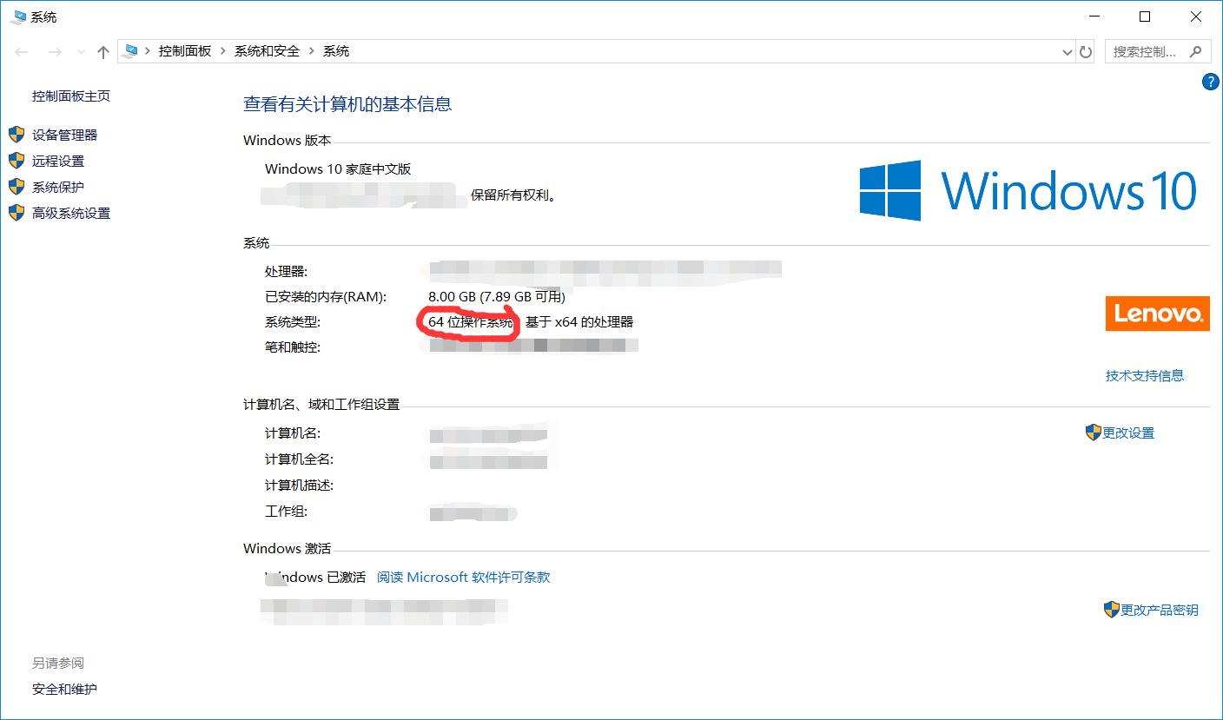Viewport: 1223px width, 720px height.
Task: Click the Windows 10 logo
Action: tap(1028, 190)
